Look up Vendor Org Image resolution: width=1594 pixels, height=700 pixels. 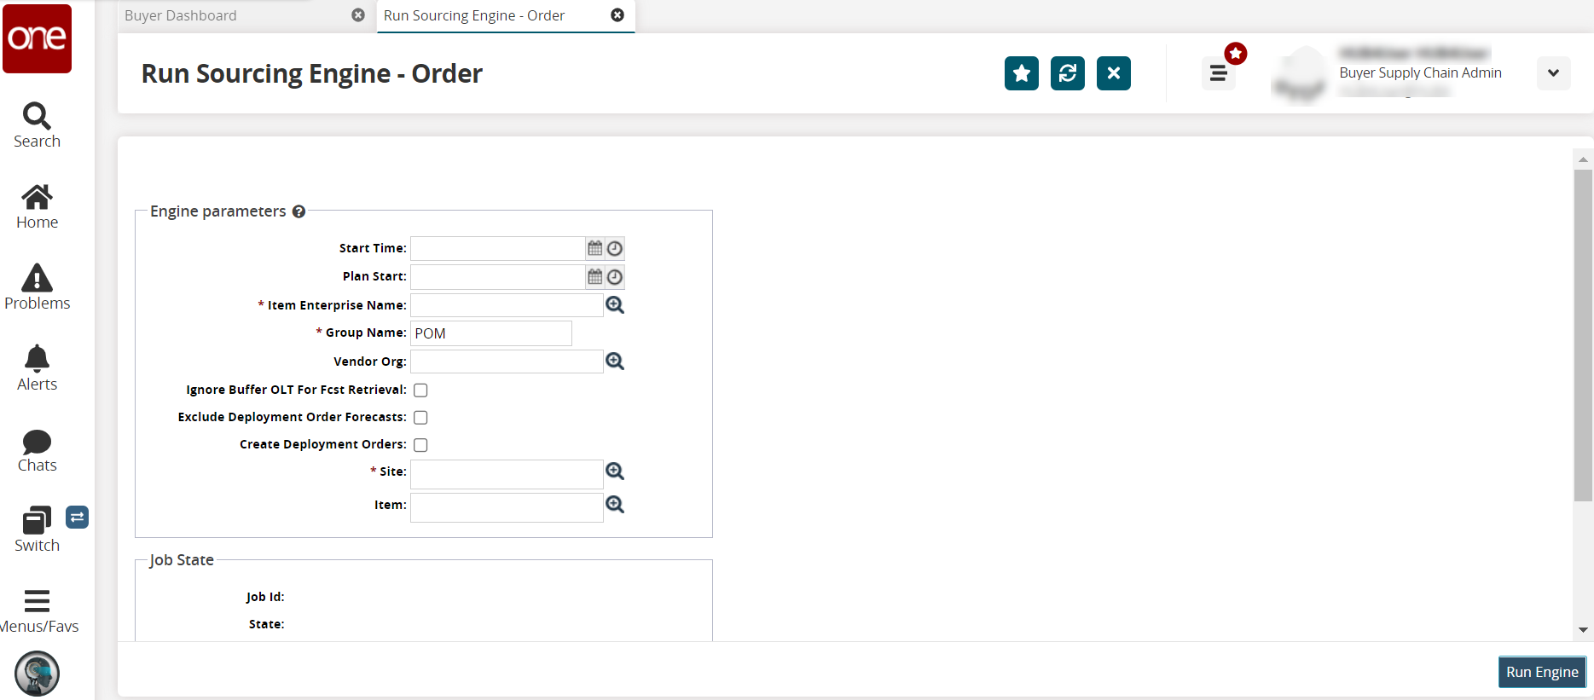point(615,361)
